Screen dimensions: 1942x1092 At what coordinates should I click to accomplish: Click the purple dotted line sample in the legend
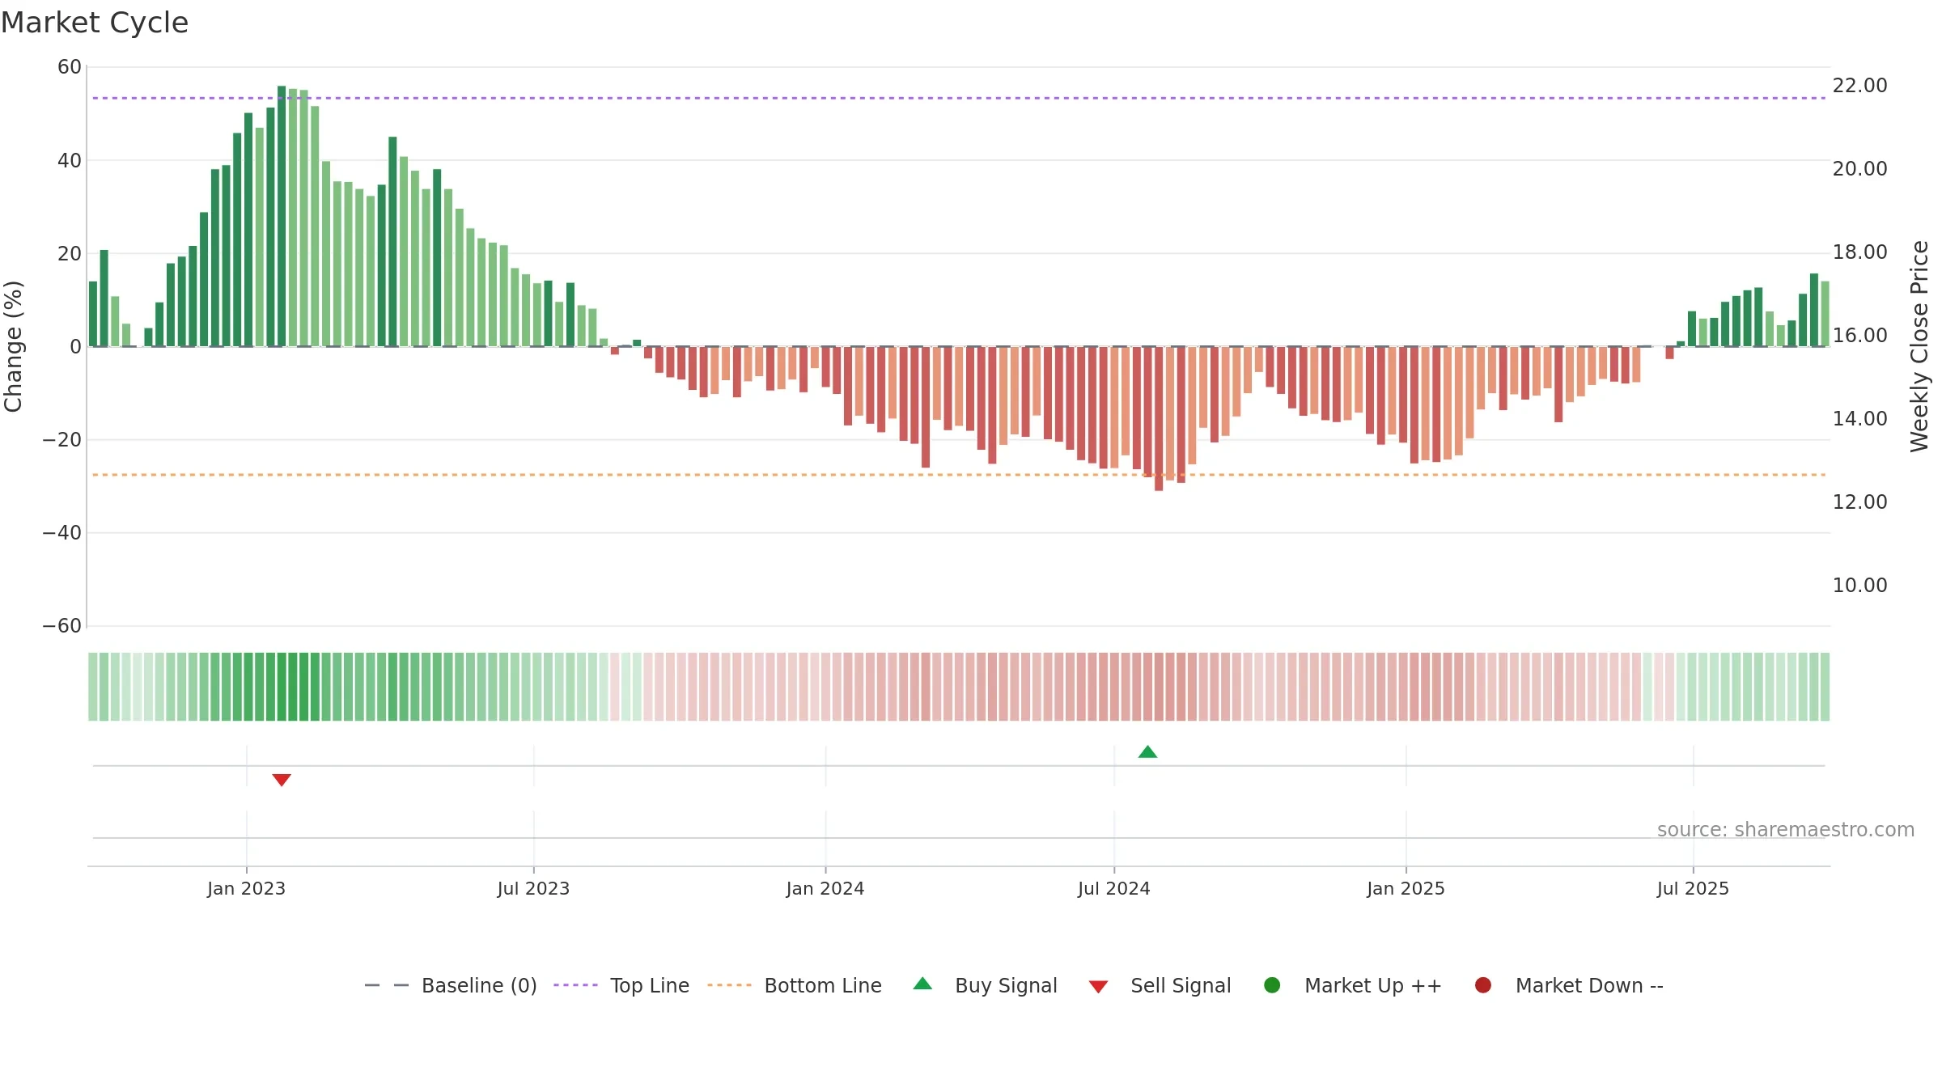[x=575, y=985]
